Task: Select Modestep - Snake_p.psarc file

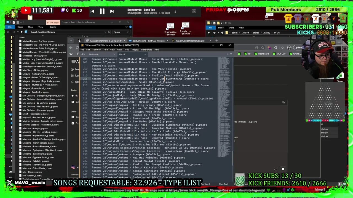Action: point(35,56)
